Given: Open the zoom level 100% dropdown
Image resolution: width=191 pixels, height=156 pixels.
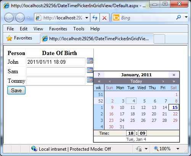Looking at the screenshot, I should (178, 149).
